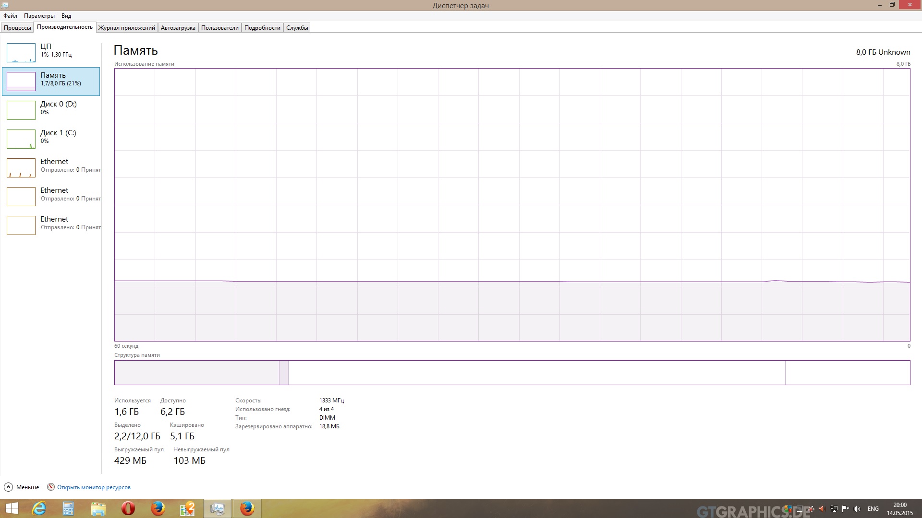Open the Службы tab
The height and width of the screenshot is (518, 922).
(x=297, y=28)
